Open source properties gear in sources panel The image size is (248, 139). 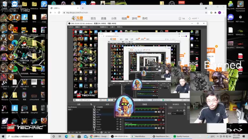coord(102,133)
